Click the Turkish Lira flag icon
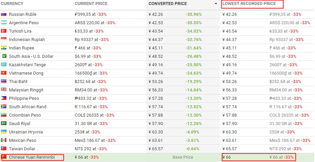 click(4, 31)
